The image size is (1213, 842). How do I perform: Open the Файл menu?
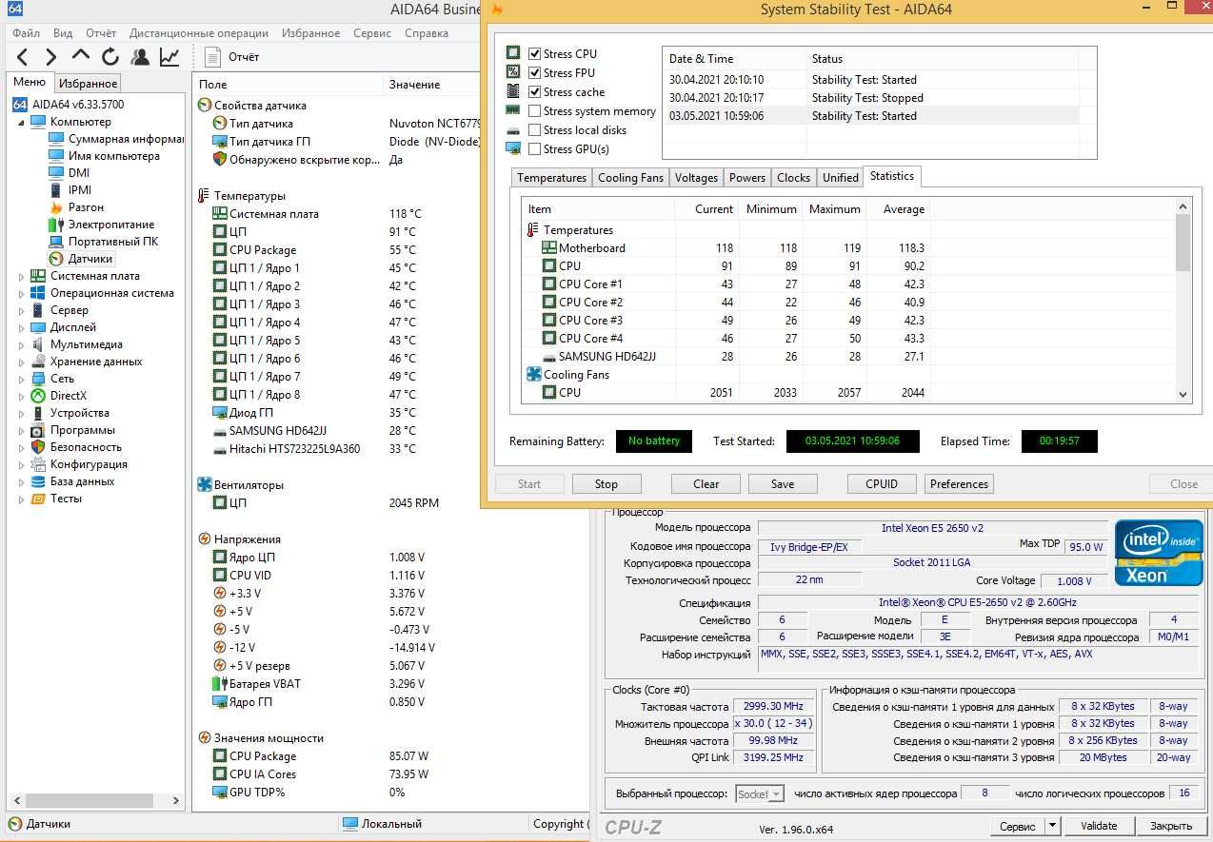[x=26, y=33]
